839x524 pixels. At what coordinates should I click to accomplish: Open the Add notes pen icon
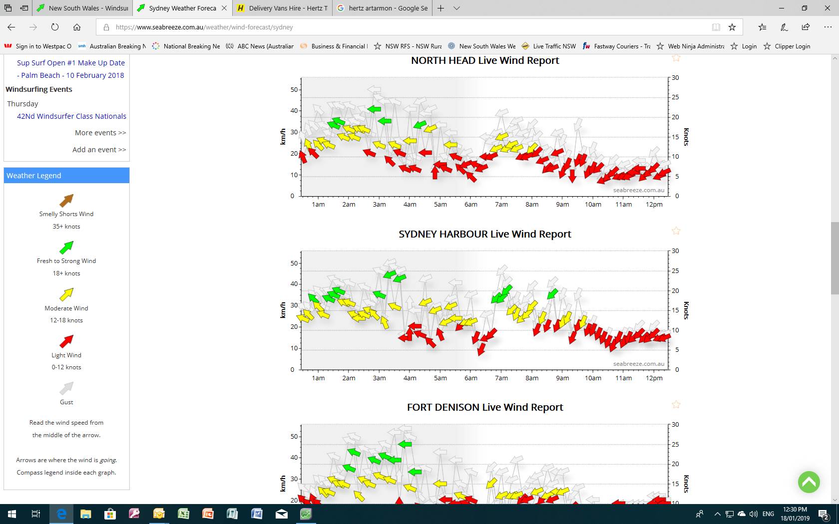coord(784,27)
